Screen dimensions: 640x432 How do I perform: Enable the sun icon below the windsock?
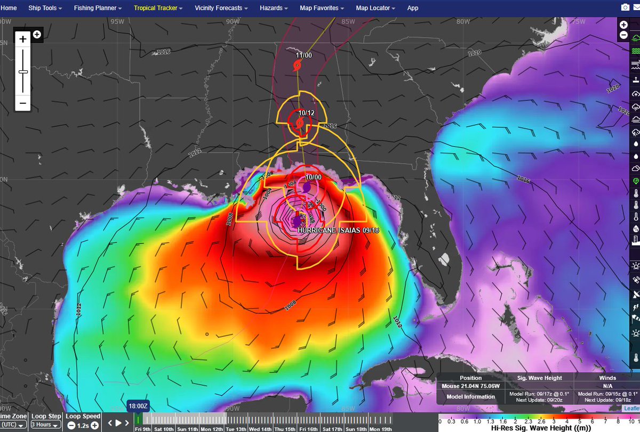click(635, 334)
